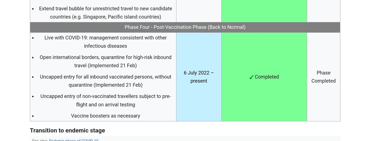This screenshot has height=141, width=373.
Task: Click the green cell above Phase Four header
Action: (264, 11)
